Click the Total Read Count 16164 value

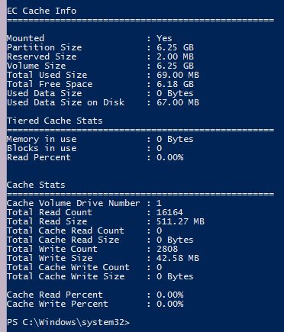click(169, 212)
